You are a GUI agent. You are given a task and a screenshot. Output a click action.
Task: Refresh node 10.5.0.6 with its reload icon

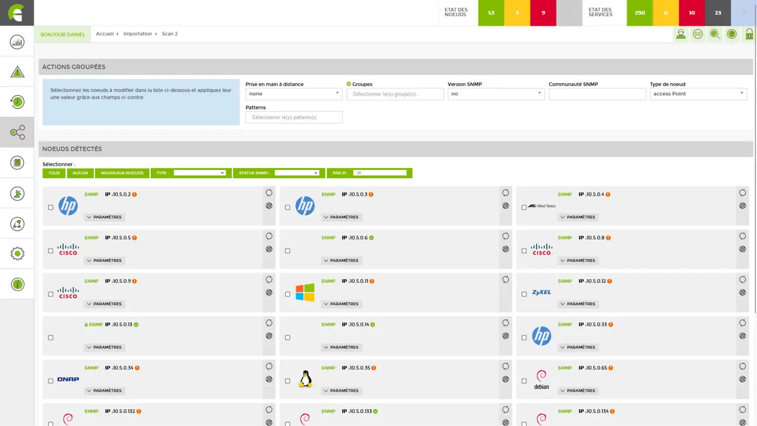pyautogui.click(x=505, y=236)
